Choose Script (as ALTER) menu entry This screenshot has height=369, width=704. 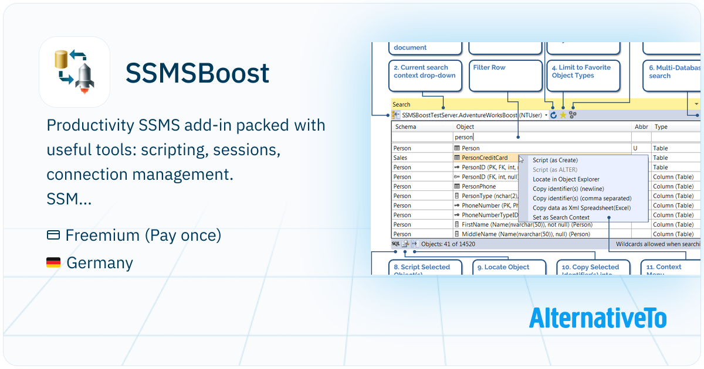pyautogui.click(x=583, y=170)
